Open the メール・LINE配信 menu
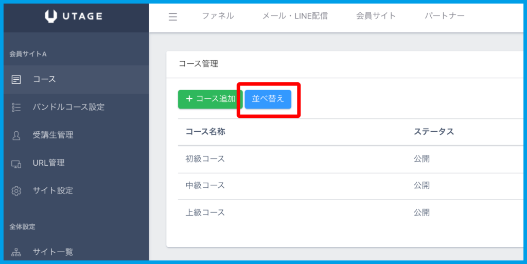The height and width of the screenshot is (264, 527). click(x=295, y=16)
